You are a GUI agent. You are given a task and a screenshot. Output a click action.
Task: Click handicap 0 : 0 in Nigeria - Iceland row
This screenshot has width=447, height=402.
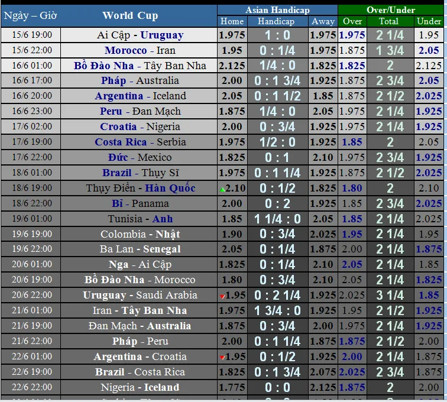pyautogui.click(x=277, y=388)
